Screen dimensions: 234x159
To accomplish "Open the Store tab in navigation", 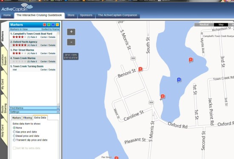I will pos(71,15).
